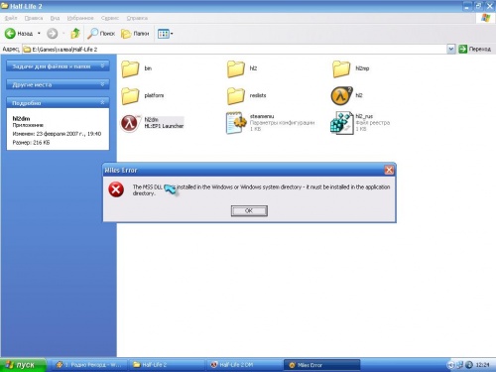
Task: Switch to Miles Error taskbar button
Action: (x=321, y=365)
